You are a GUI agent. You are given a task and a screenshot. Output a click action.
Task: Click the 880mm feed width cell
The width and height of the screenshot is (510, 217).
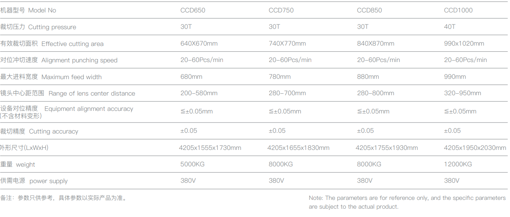coord(368,77)
